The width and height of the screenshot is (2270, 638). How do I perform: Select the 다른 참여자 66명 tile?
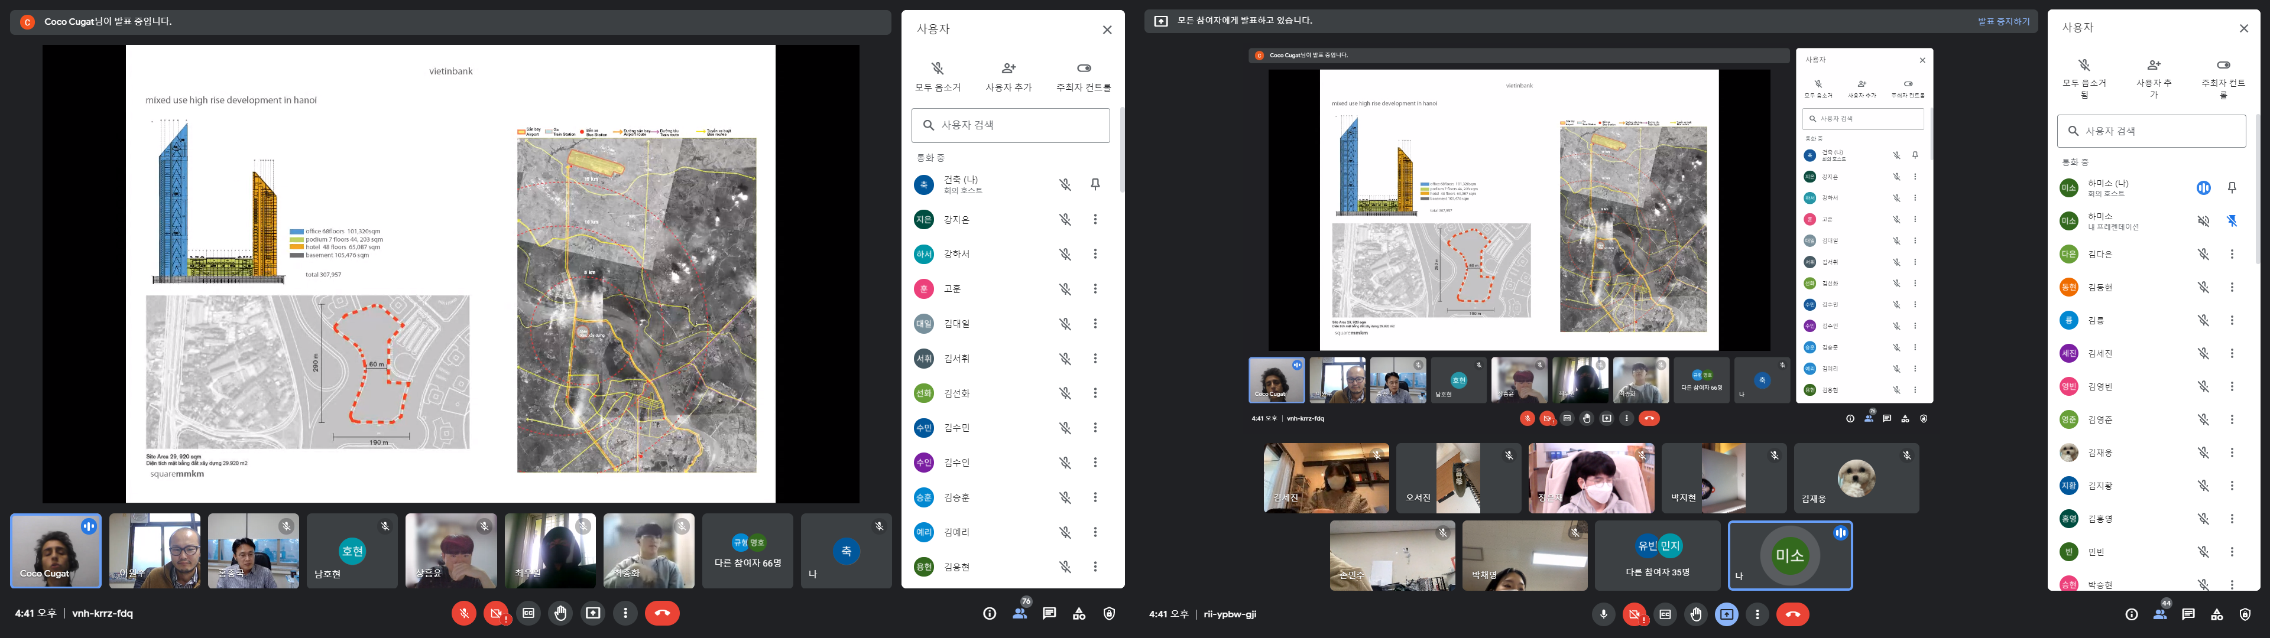747,552
